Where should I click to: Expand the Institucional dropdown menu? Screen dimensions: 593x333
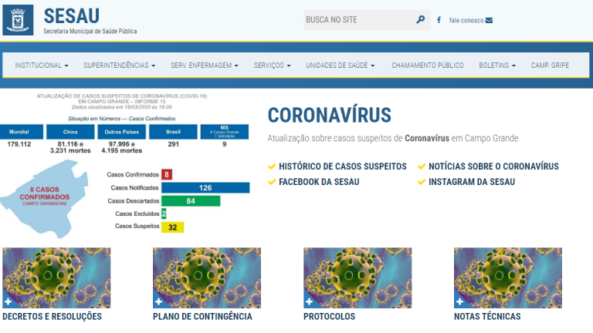[x=41, y=66]
